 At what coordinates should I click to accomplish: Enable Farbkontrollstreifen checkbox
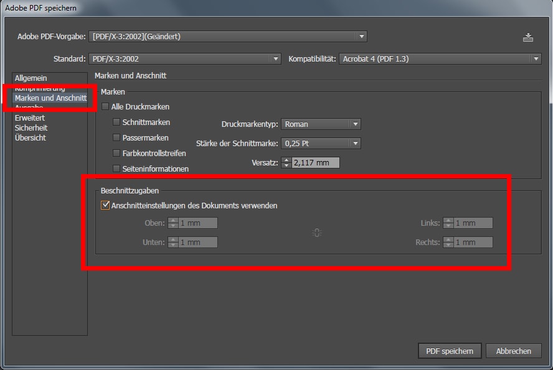[116, 153]
